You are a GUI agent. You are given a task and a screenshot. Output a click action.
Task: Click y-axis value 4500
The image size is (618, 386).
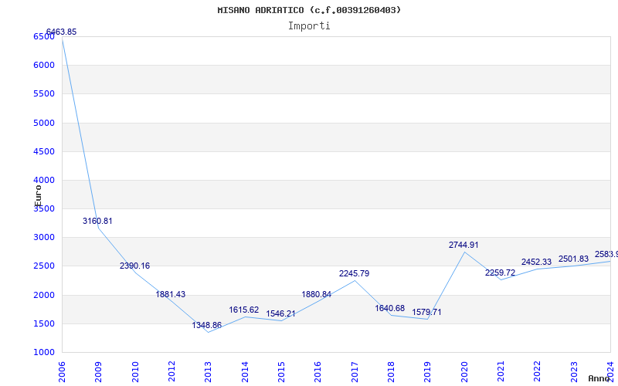click(x=44, y=151)
